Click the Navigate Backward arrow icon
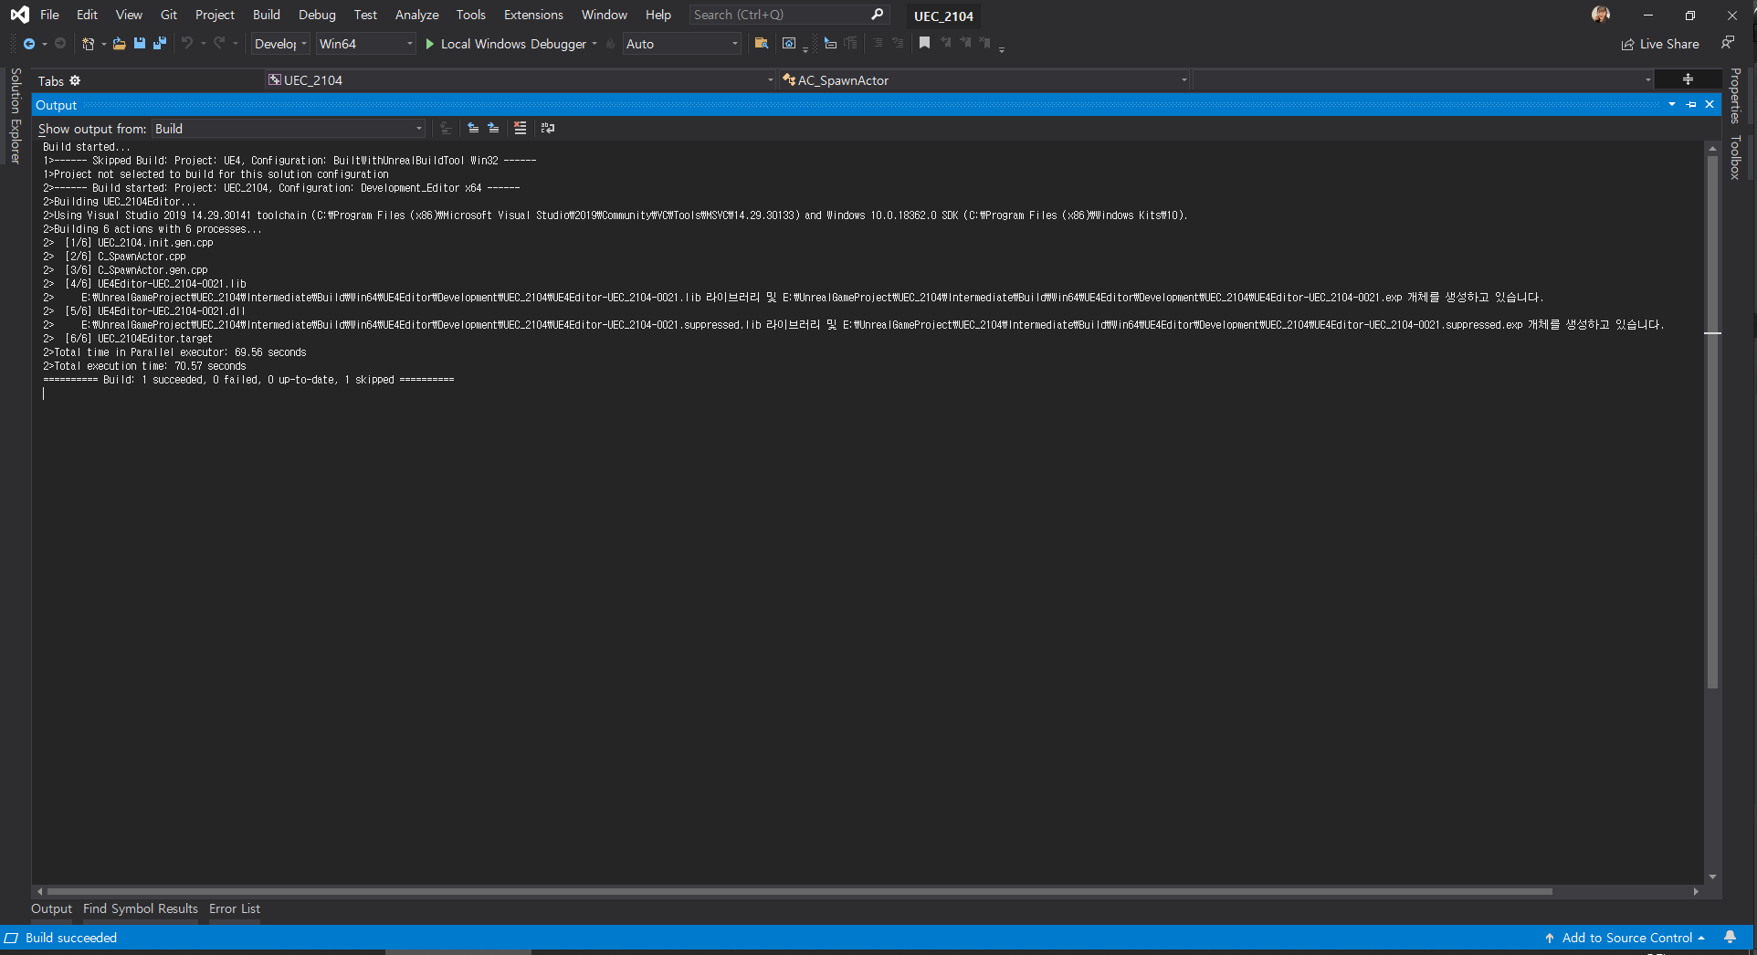The height and width of the screenshot is (955, 1757). 29,44
